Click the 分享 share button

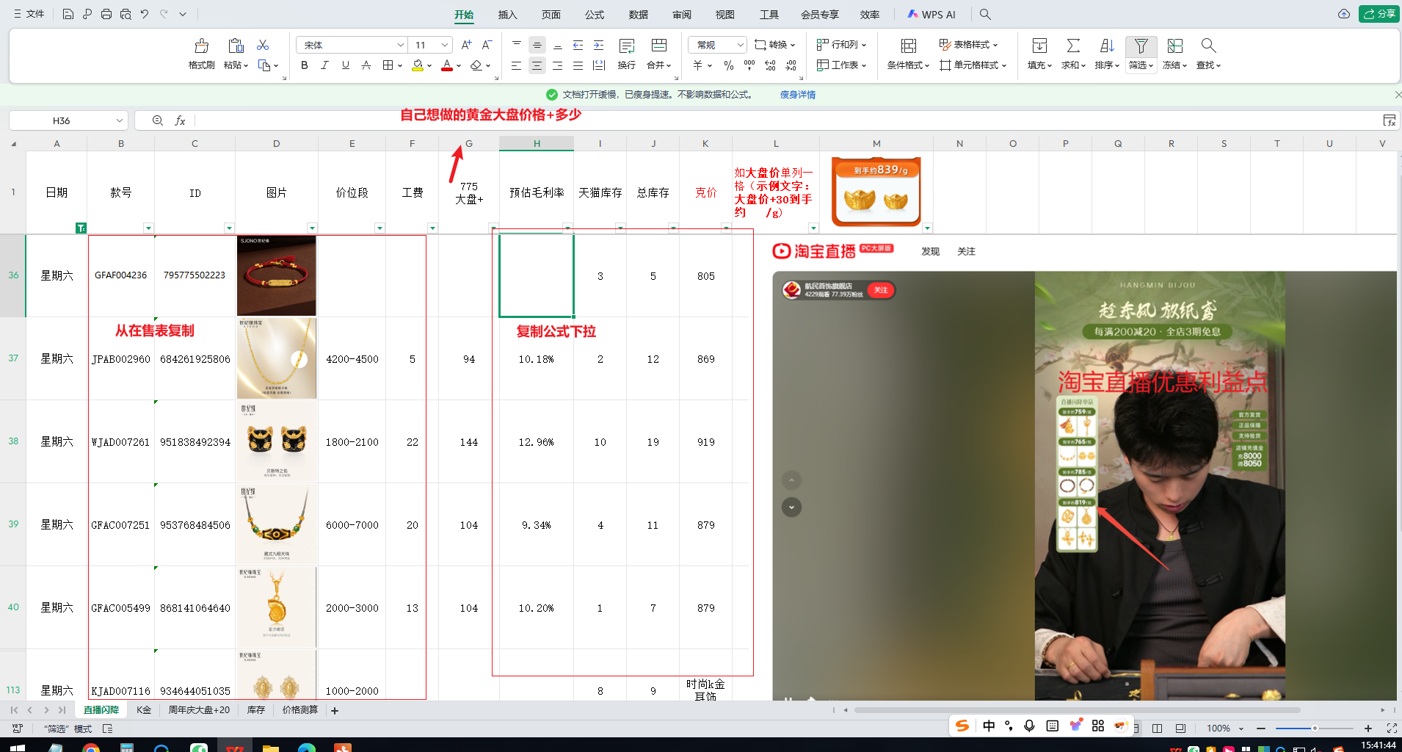[x=1379, y=14]
